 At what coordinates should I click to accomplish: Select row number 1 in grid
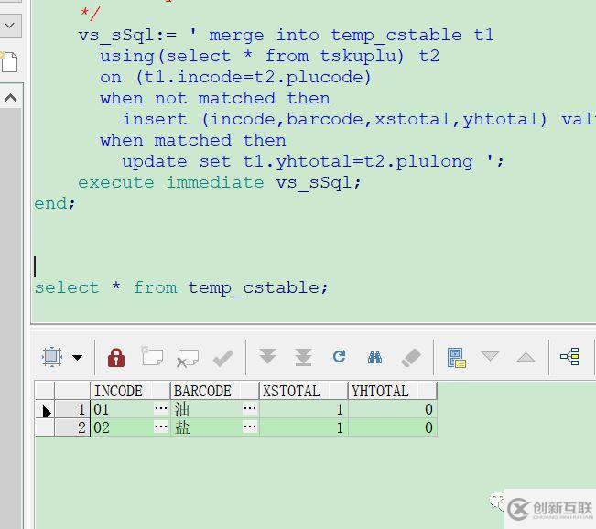71,409
